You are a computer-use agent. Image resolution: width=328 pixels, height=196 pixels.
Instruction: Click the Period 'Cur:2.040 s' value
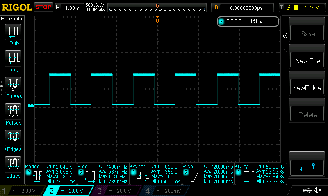point(59,167)
